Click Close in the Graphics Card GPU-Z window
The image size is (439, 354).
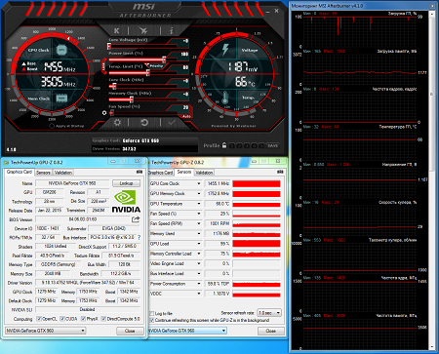pyautogui.click(x=130, y=331)
